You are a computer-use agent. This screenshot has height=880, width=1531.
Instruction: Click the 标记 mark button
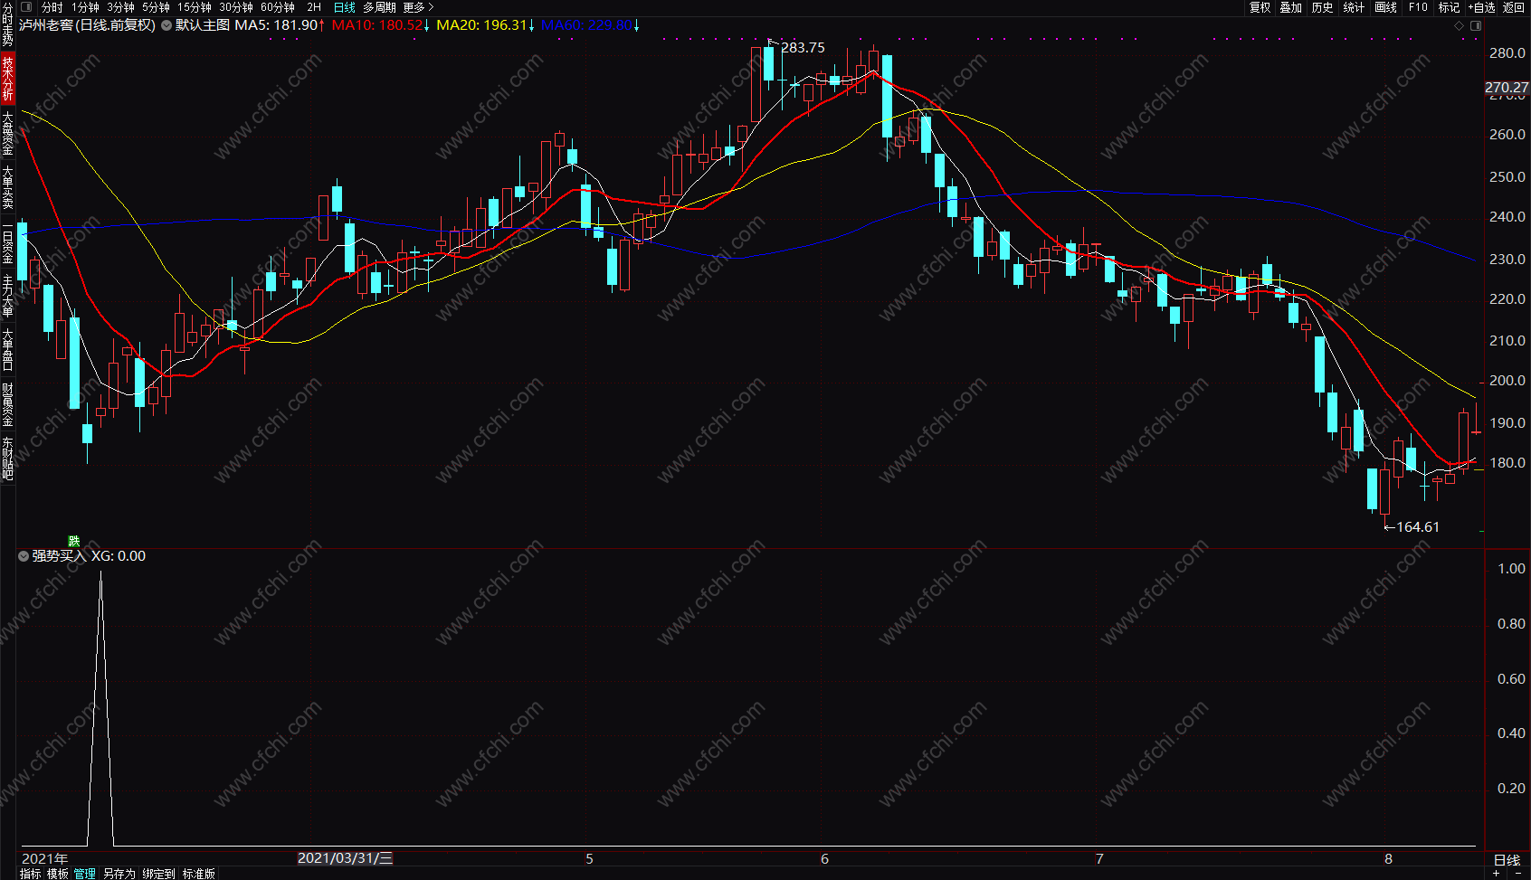tap(1450, 7)
